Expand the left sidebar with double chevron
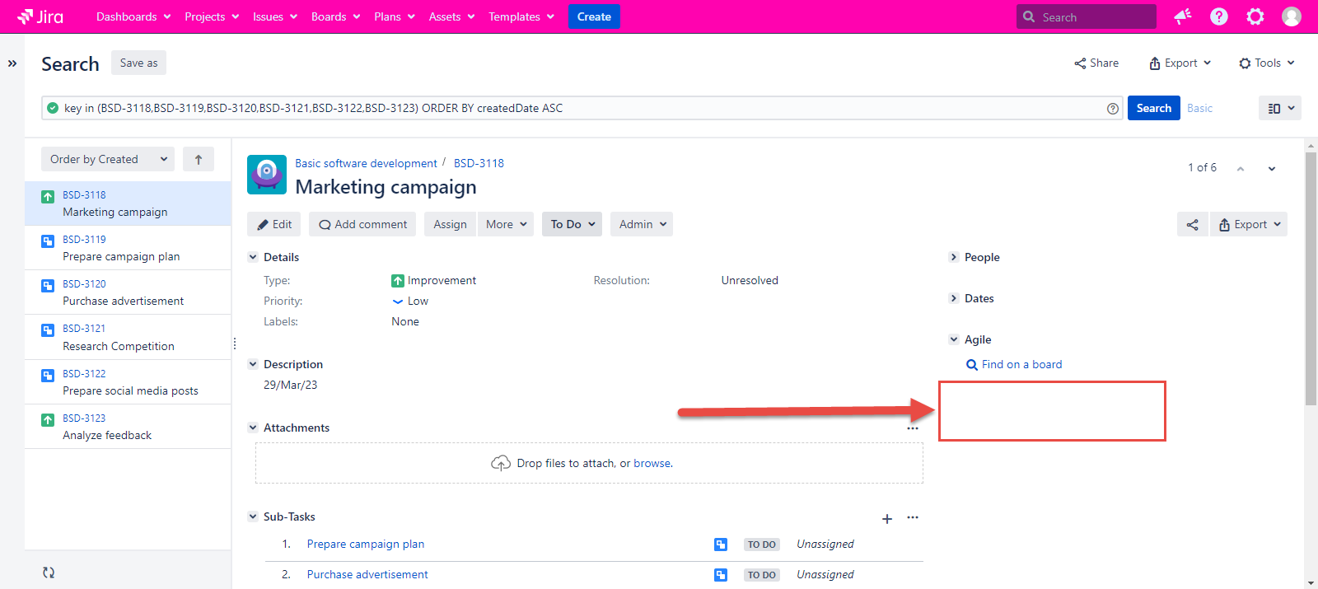1318x589 pixels. coord(12,63)
